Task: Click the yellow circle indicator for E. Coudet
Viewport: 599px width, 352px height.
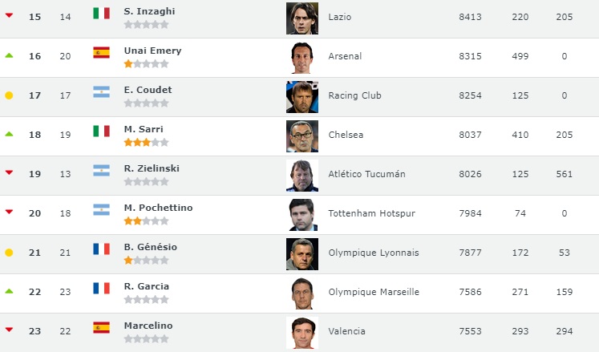Action: tap(9, 95)
